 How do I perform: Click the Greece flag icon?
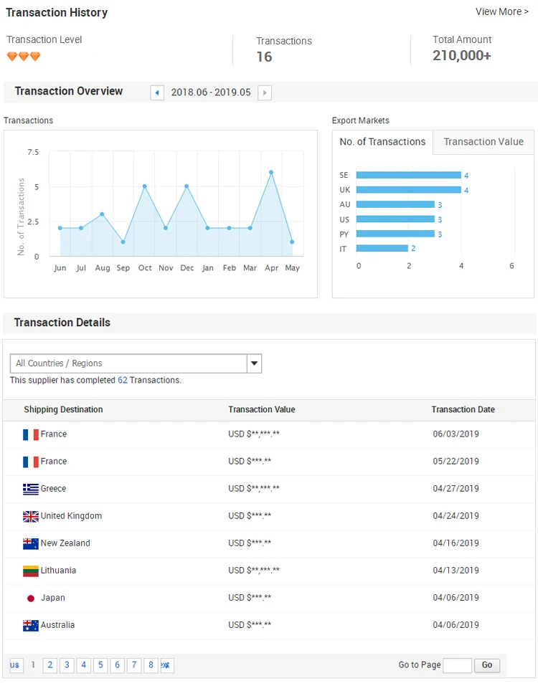(30, 489)
